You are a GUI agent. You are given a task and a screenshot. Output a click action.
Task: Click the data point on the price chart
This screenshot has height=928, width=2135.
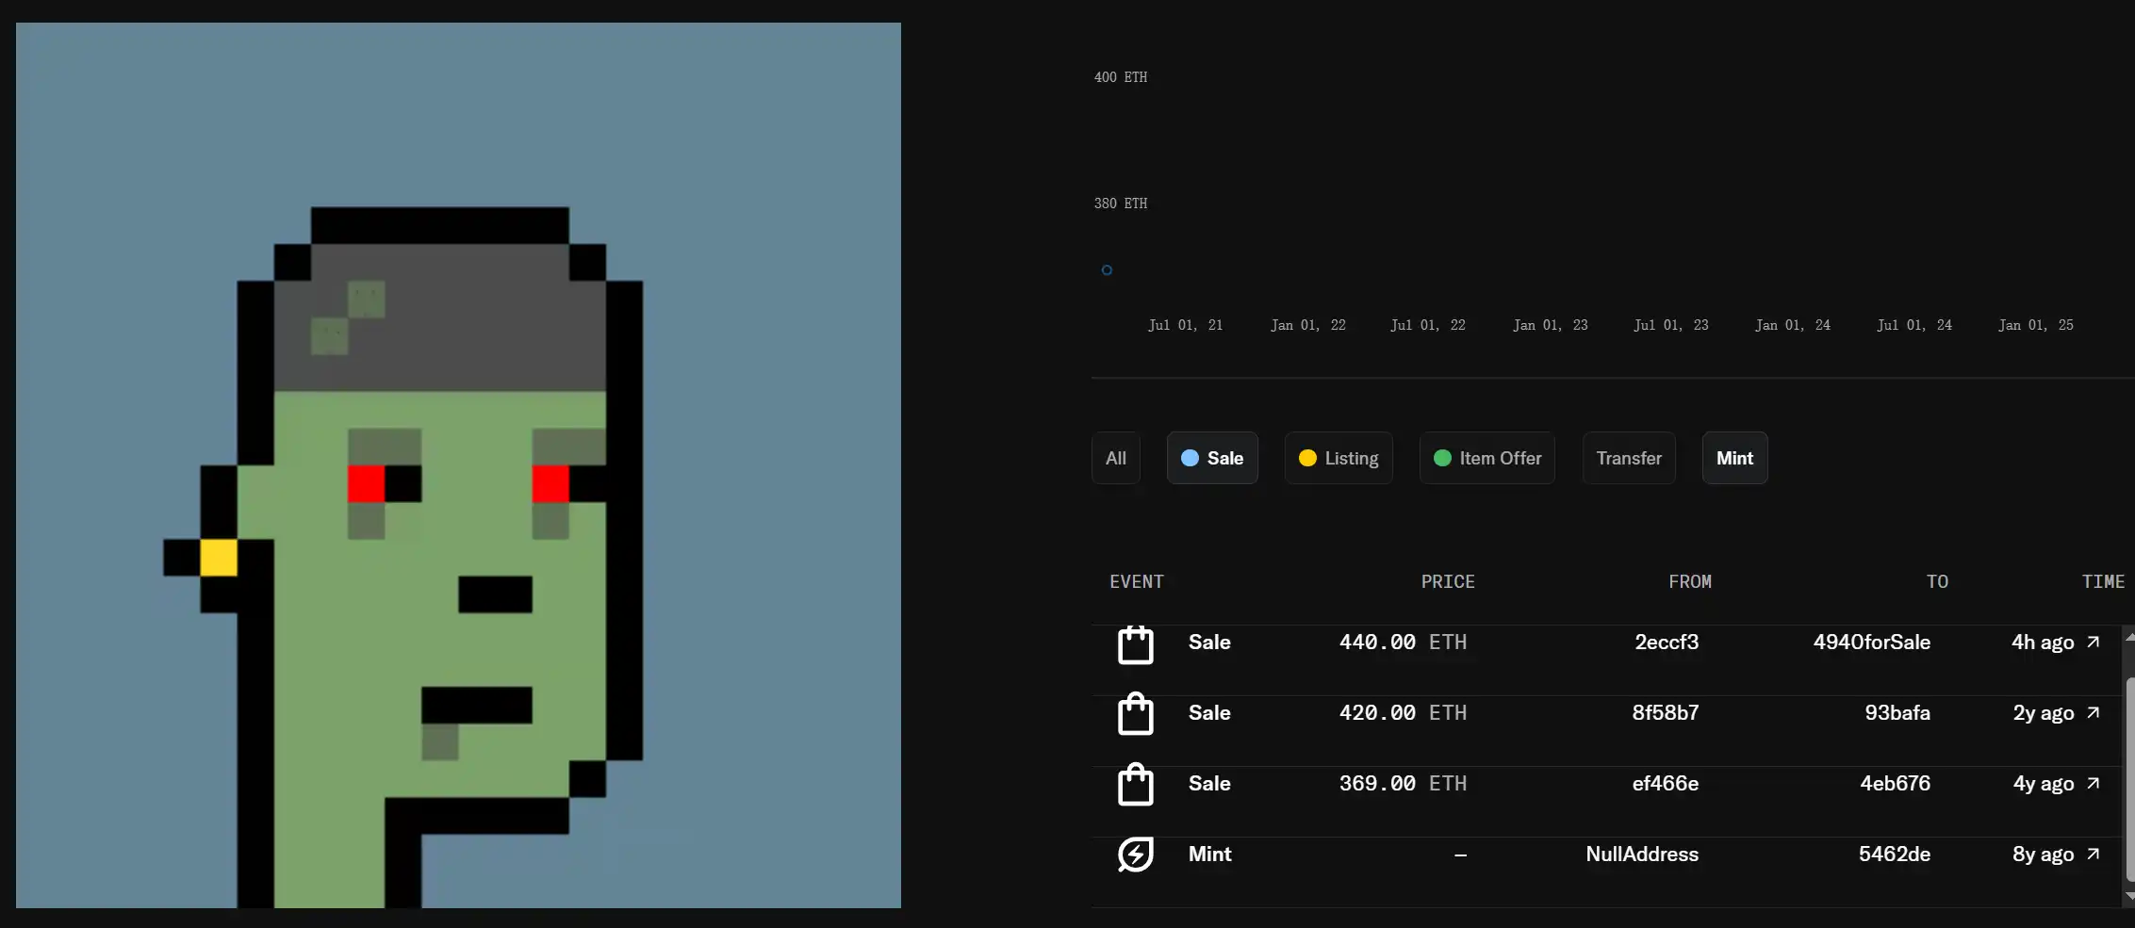point(1107,270)
